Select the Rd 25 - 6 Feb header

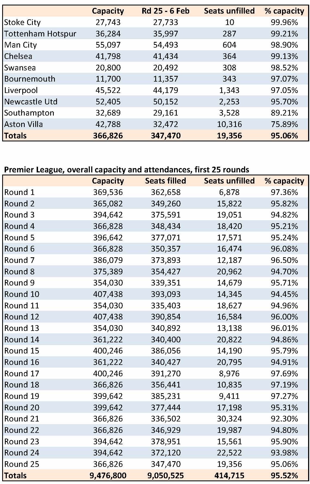pyautogui.click(x=166, y=11)
